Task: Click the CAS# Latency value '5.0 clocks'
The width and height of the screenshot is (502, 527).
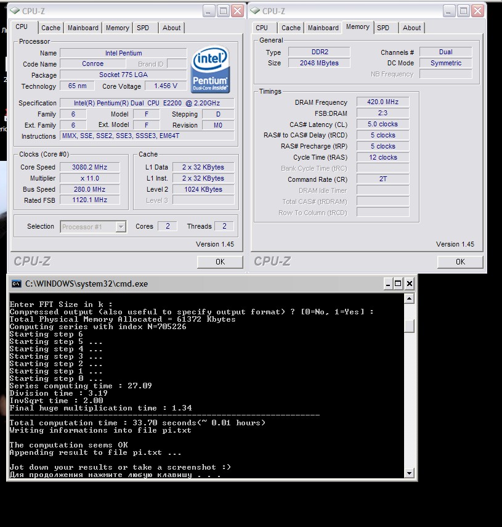Action: (383, 124)
